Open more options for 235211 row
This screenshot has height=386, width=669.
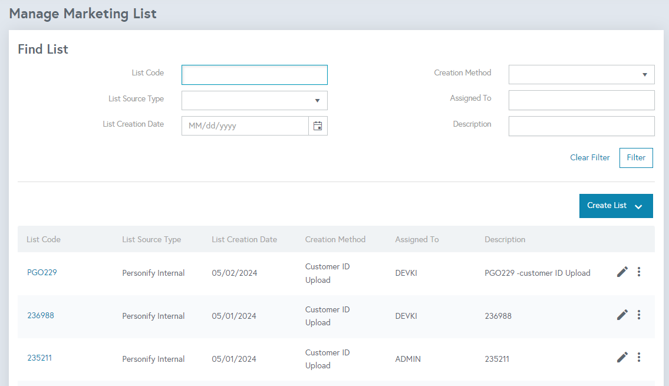pyautogui.click(x=639, y=357)
